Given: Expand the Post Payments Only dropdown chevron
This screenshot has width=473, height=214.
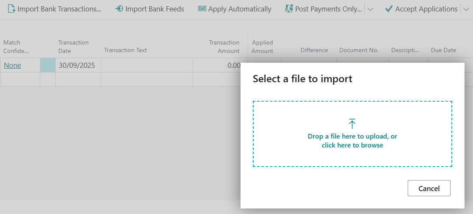Looking at the screenshot, I should 370,9.
